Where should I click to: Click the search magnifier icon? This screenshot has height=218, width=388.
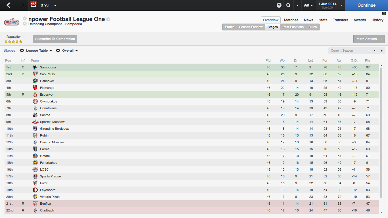[288, 5]
